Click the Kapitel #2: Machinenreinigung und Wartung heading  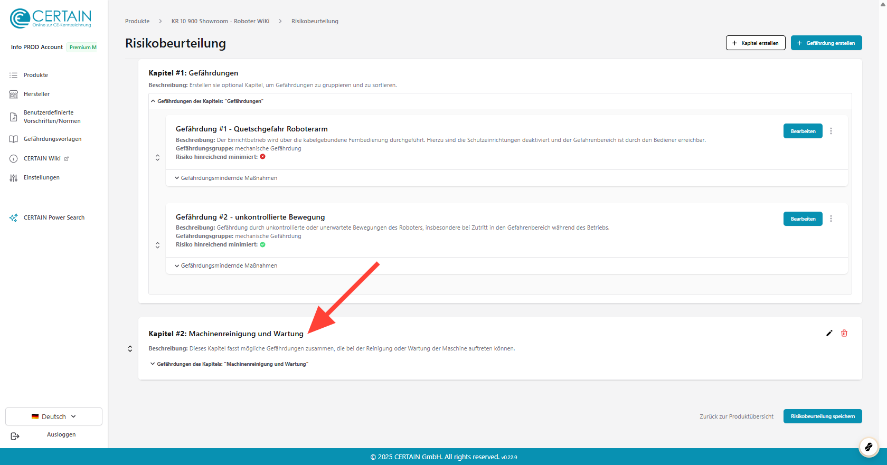[226, 334]
